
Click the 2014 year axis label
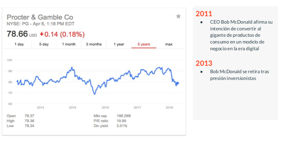(40, 108)
